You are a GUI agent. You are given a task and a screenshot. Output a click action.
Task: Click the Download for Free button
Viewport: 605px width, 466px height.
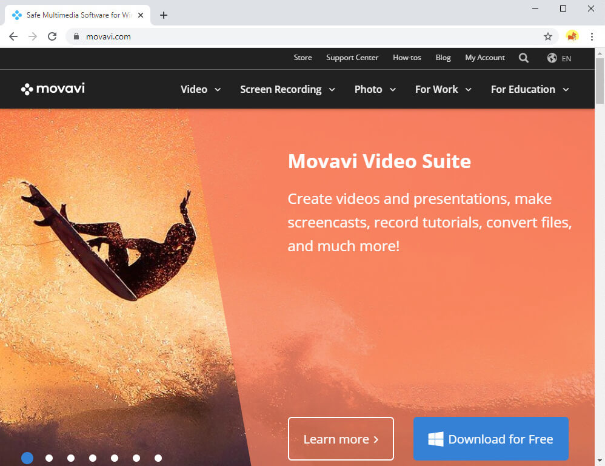tap(491, 439)
